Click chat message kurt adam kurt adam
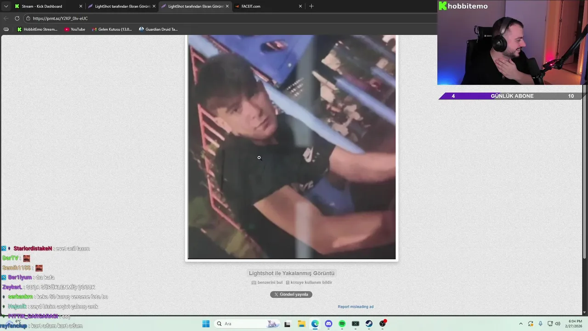 (57, 326)
